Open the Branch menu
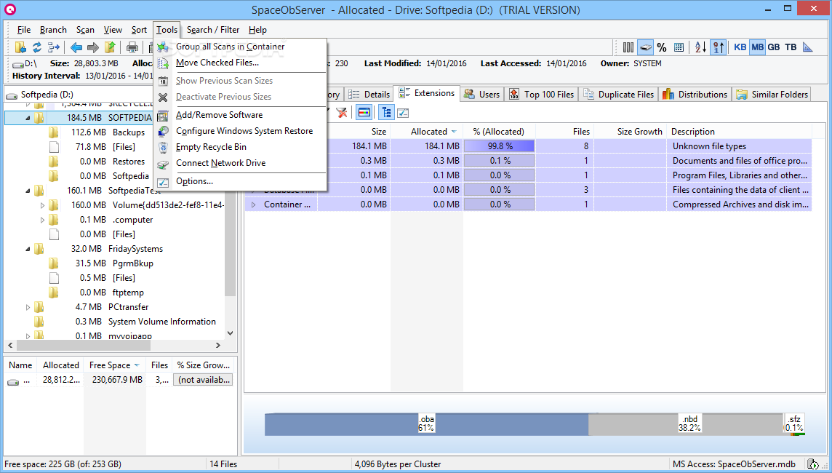Screen dimensions: 832x473 pyautogui.click(x=53, y=30)
